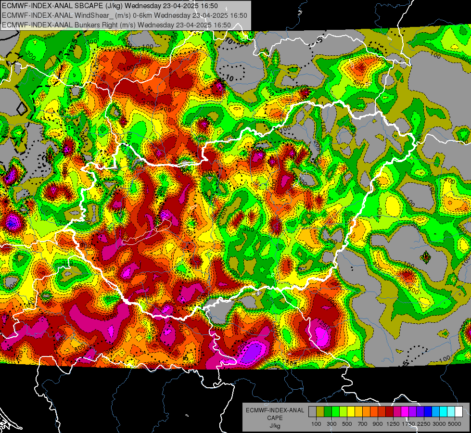This screenshot has height=433, width=471.
Task: Click the pale cyan swatch left of 5000 tick
Action: pos(451,411)
